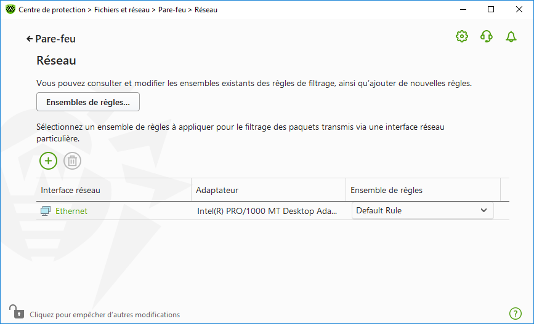Minimize the Centre de protection window
Screen dimensions: 534x324
(x=463, y=9)
